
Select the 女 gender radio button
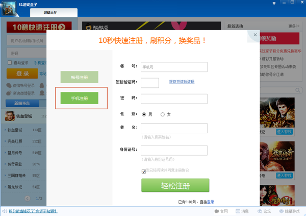[x=163, y=114]
